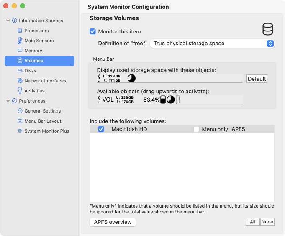Click the available U: 338 GB text object
Viewport: 285px width, 236px height.
125,100
